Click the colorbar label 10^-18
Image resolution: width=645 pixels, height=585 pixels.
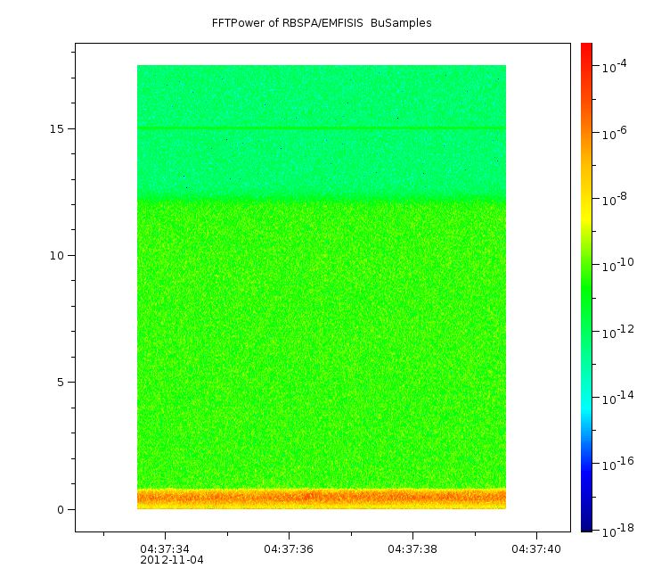coord(616,530)
